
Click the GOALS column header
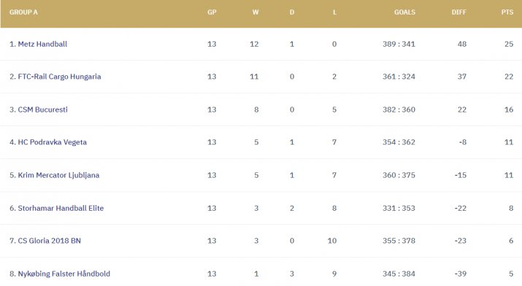tap(404, 12)
